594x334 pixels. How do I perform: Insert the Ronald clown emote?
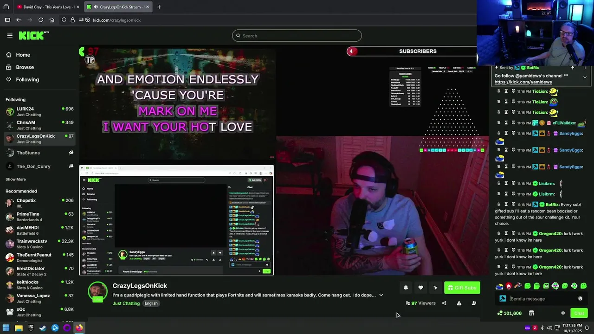[x=509, y=286]
